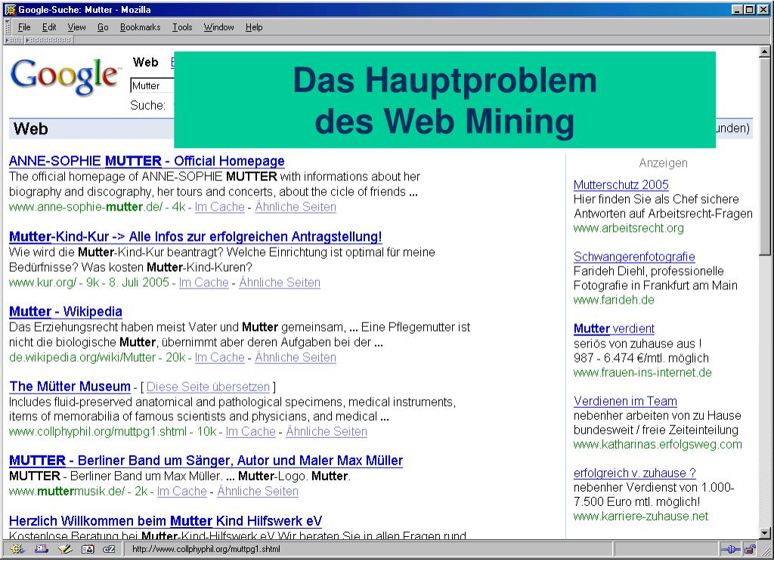The width and height of the screenshot is (774, 580).
Task: Open Ähnliche Seiten for collphyphil.org result
Action: coord(327,431)
